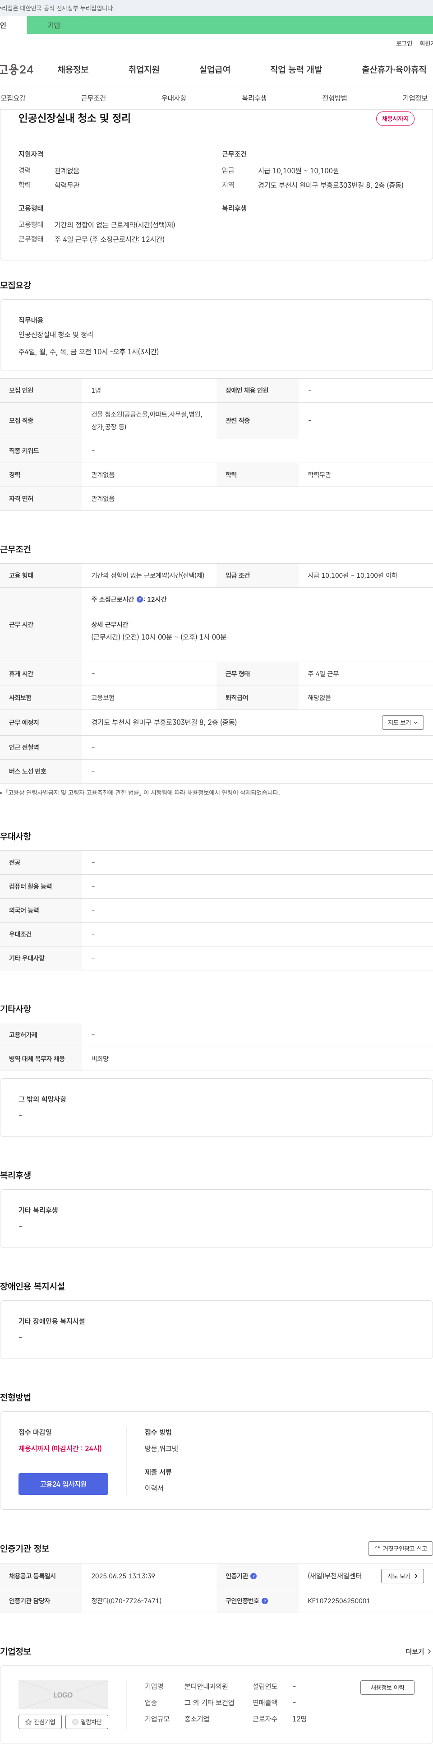The height and width of the screenshot is (1744, 433).
Task: Click the 구인인증번호 value KF10722506250001
Action: [x=339, y=1601]
